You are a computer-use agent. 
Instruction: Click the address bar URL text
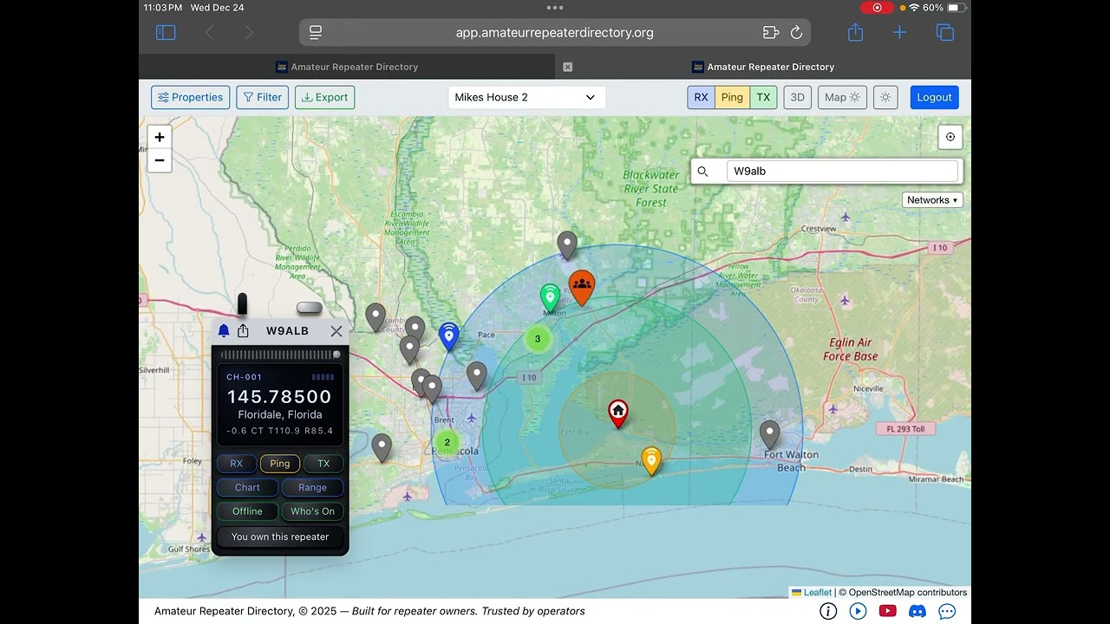coord(555,33)
